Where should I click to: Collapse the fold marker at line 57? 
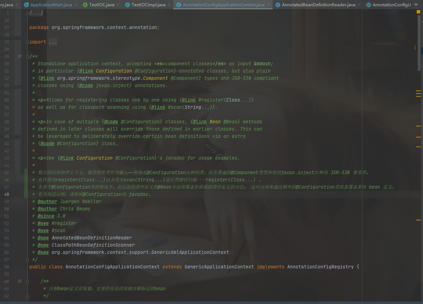coord(27,259)
